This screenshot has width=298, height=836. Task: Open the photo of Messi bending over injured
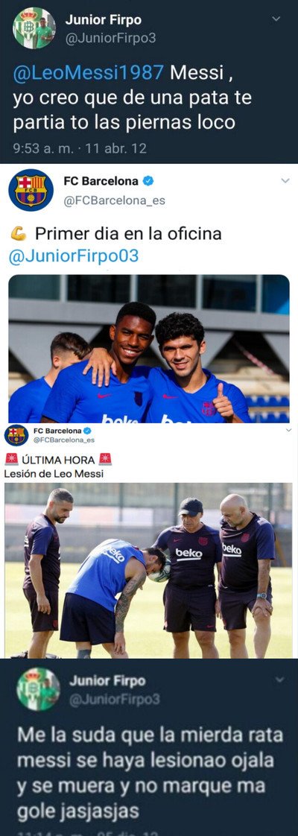click(148, 570)
